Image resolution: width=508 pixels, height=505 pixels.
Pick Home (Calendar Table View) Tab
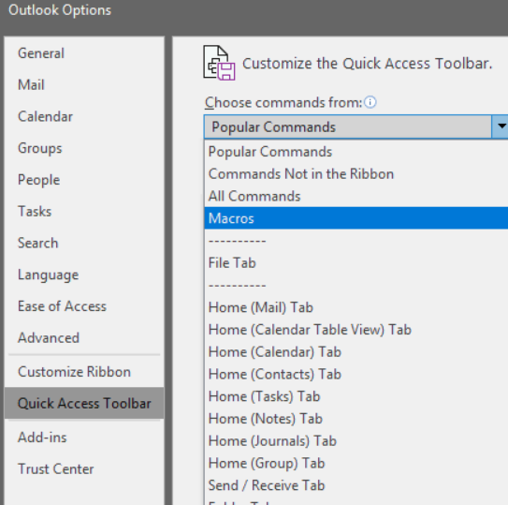point(356,330)
